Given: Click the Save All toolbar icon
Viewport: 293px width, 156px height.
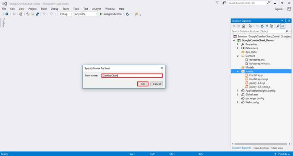Looking at the screenshot, I should click(37, 14).
